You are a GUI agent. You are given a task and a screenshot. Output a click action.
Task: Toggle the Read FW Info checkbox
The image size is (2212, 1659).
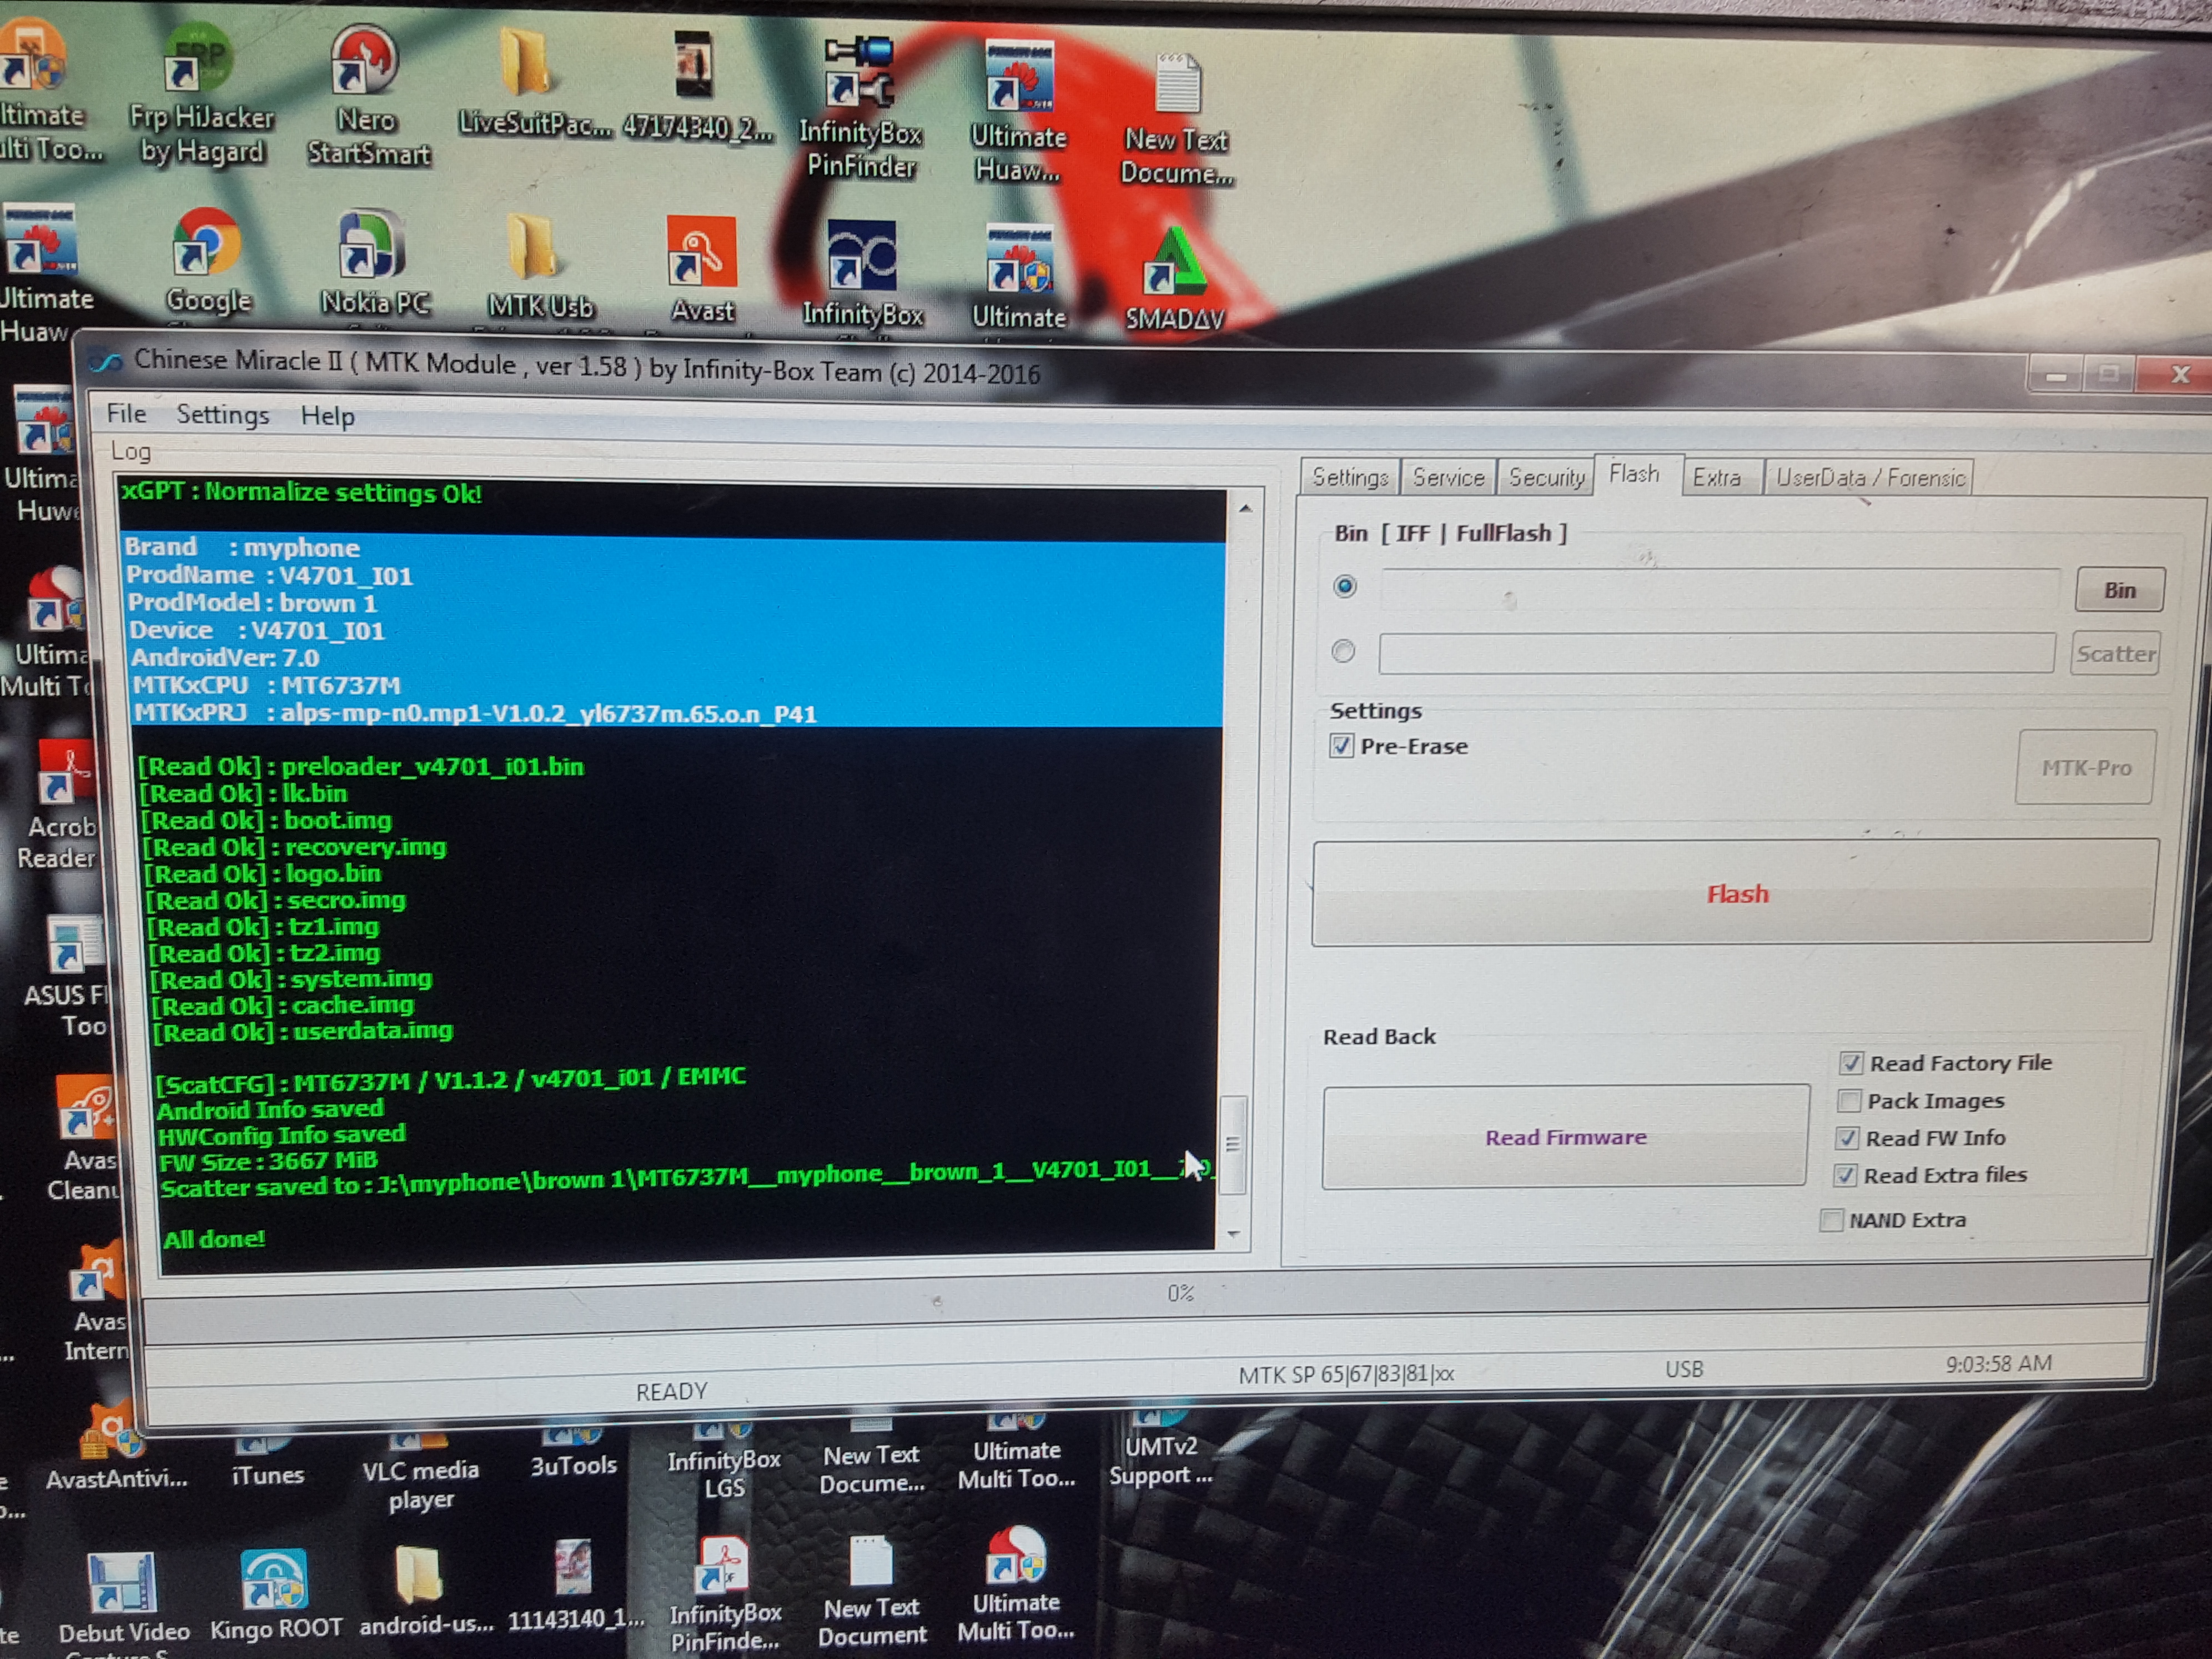[x=1847, y=1138]
